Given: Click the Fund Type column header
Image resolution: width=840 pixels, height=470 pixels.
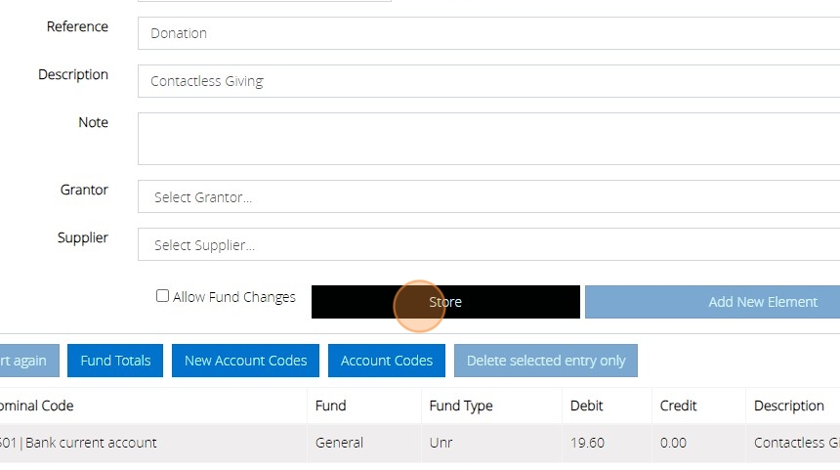Looking at the screenshot, I should (461, 406).
